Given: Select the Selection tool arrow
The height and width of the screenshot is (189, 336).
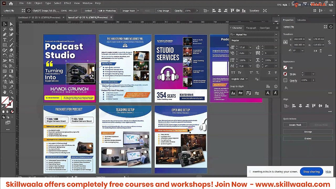Looking at the screenshot, I should point(5,24).
